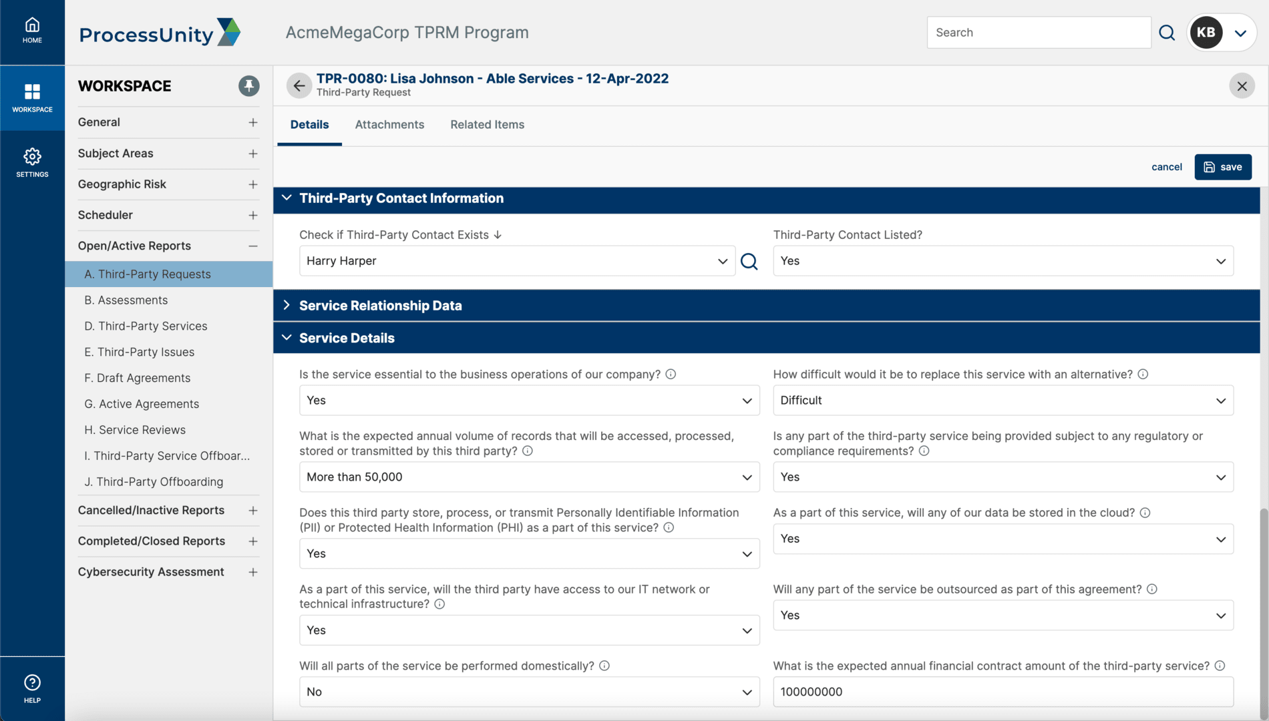Expand the Service Relationship Data section
The image size is (1269, 721).
(x=287, y=306)
